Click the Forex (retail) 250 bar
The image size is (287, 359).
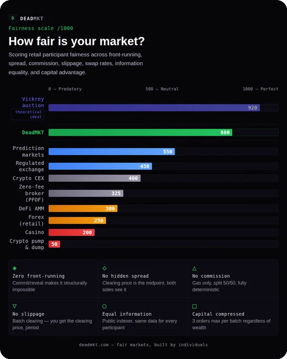77,221
